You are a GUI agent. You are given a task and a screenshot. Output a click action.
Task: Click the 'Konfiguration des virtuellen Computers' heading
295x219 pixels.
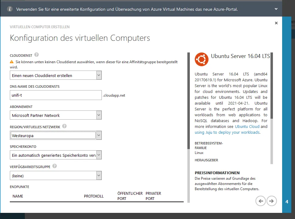80,38
